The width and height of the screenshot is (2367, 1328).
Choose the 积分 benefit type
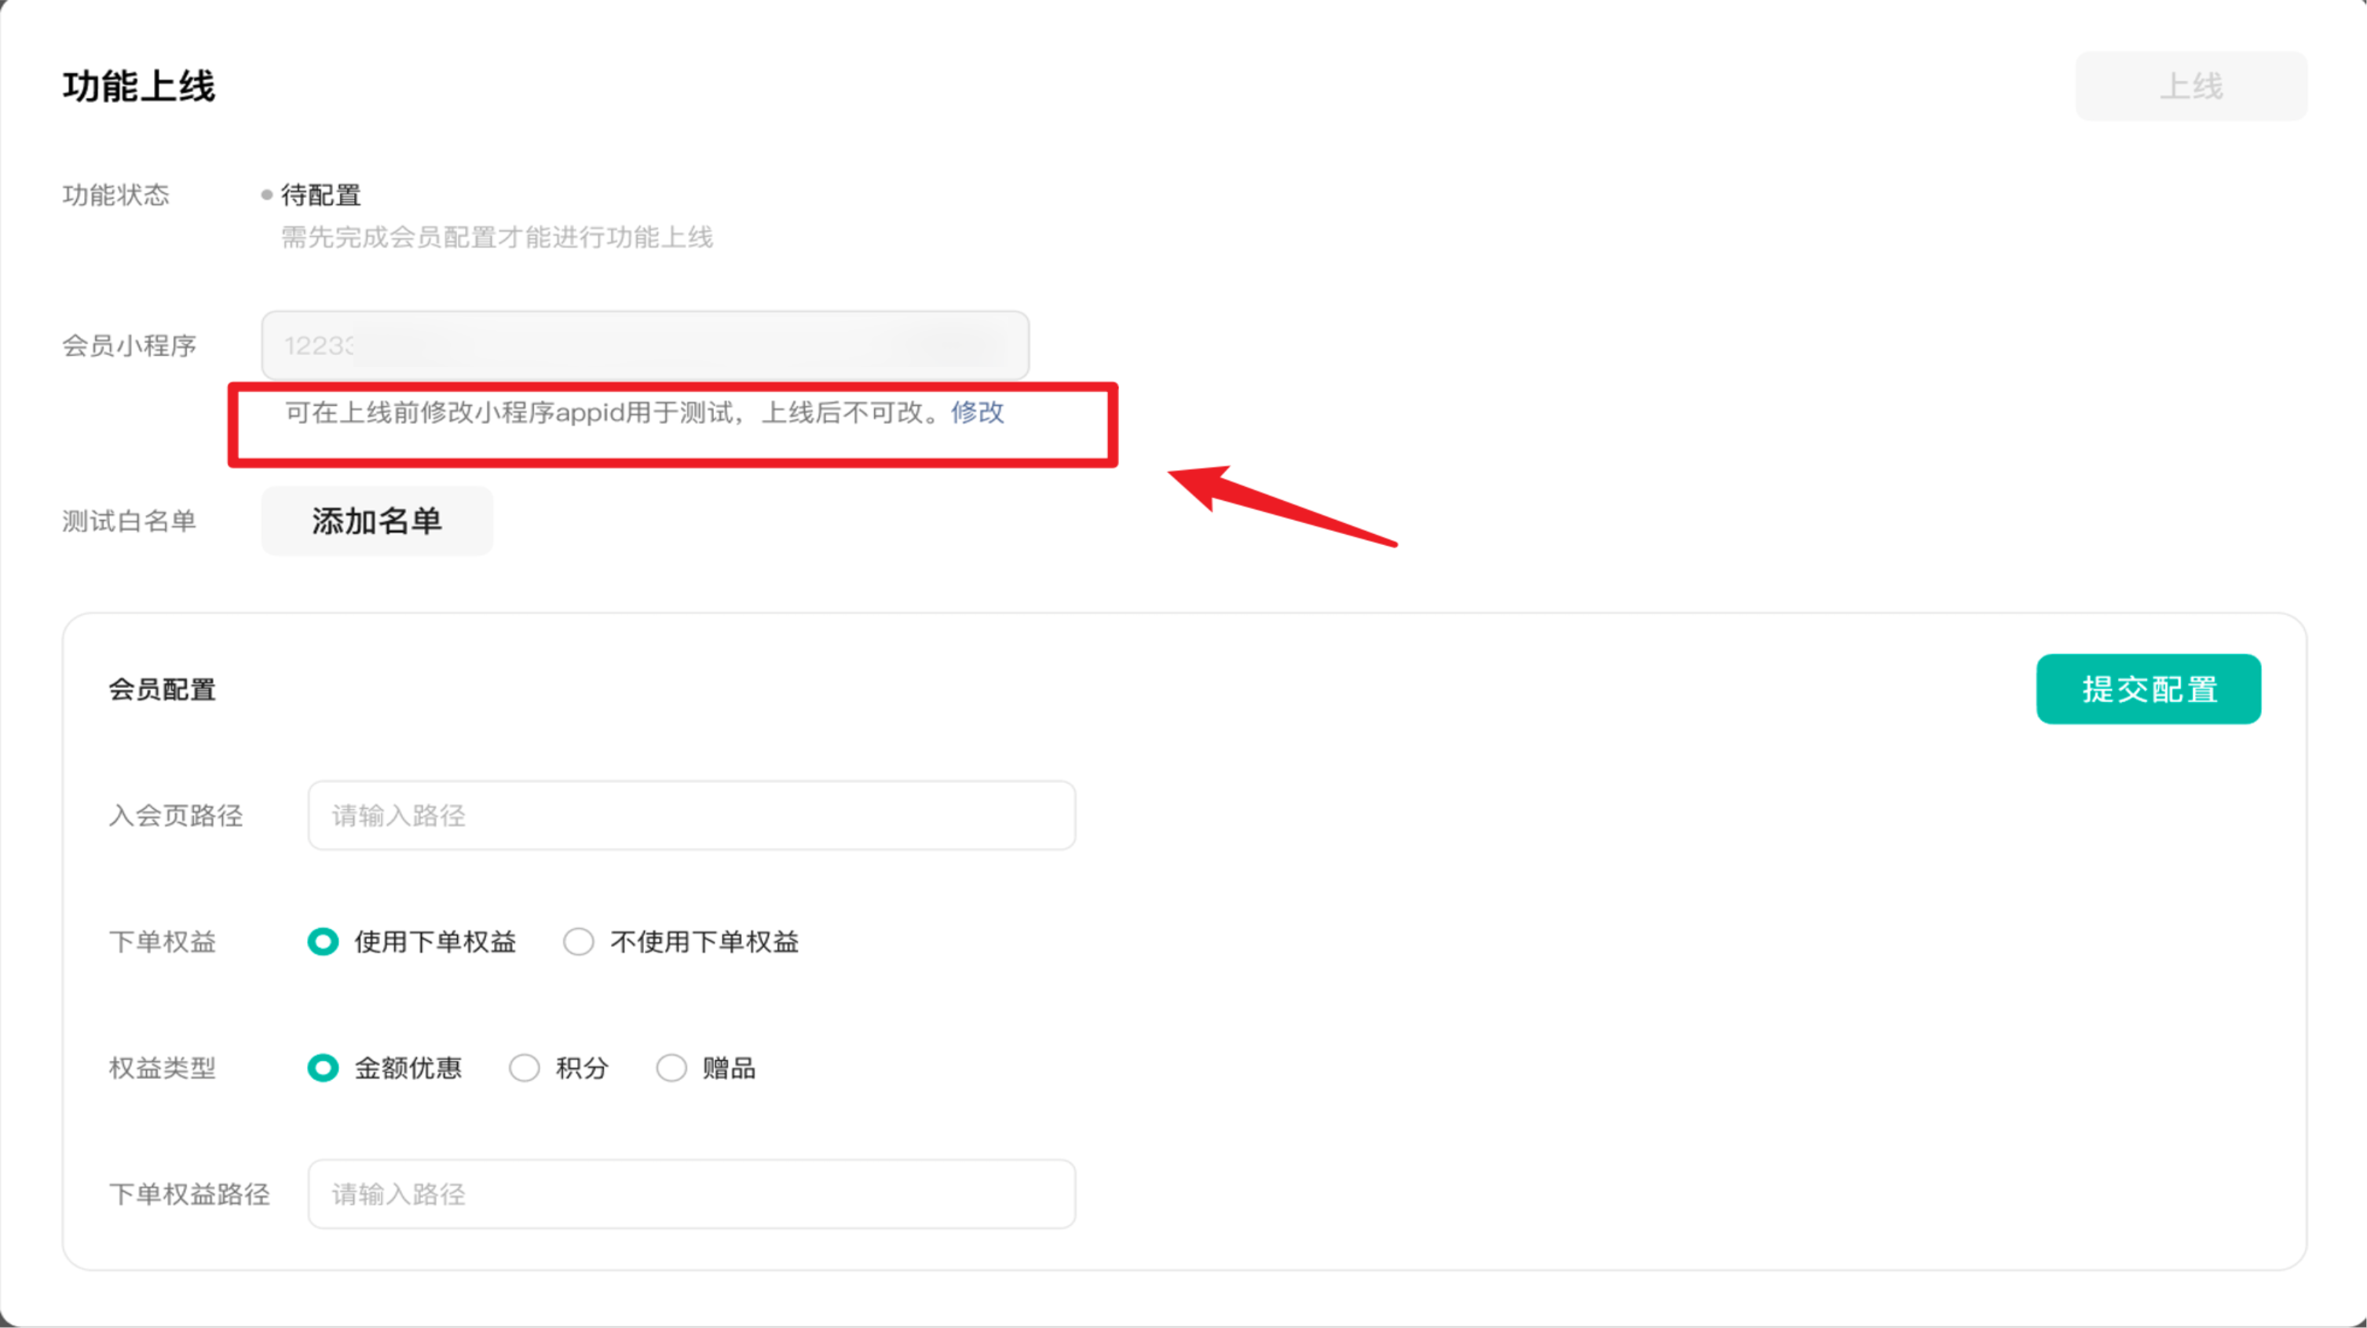coord(525,1068)
